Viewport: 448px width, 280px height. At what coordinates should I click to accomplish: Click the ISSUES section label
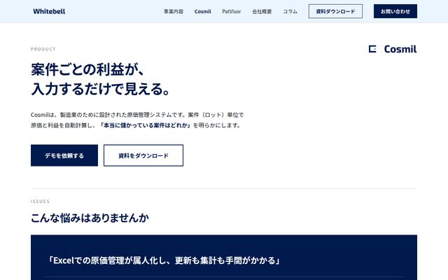[x=40, y=202]
